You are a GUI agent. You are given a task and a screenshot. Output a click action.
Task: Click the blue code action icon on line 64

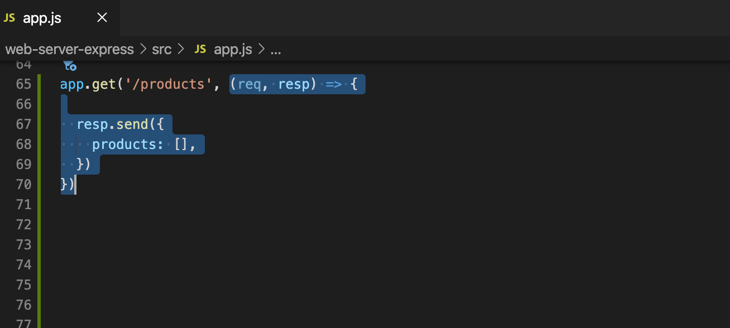click(70, 66)
